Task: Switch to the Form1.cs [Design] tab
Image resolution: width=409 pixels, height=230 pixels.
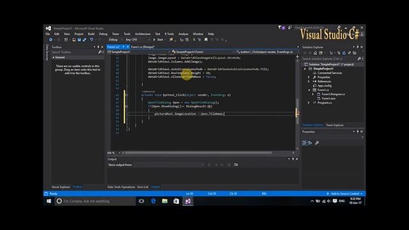Action: click(143, 47)
